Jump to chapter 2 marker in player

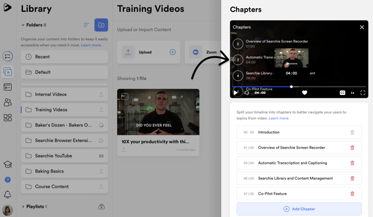coord(237,44)
